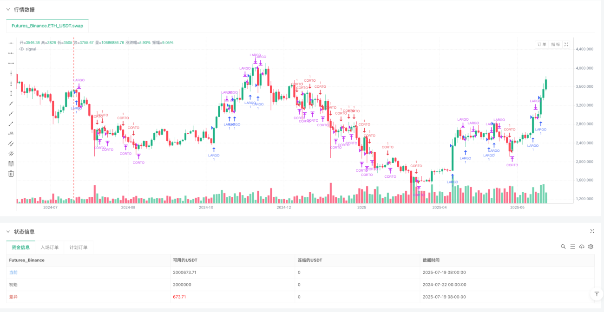Toggle the signal eye visibility icon

(21, 49)
